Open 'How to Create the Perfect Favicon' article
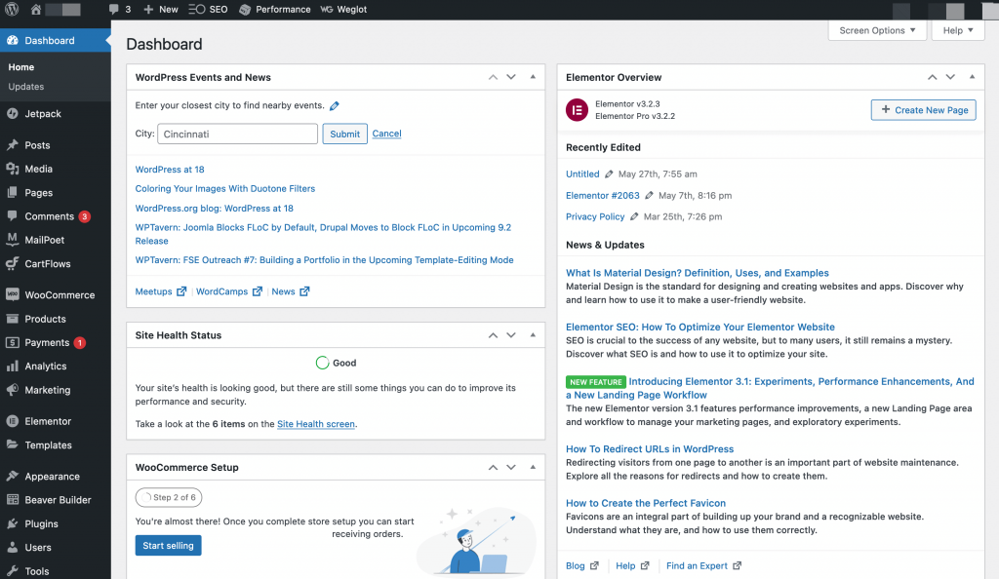Viewport: 999px width, 579px height. 646,503
